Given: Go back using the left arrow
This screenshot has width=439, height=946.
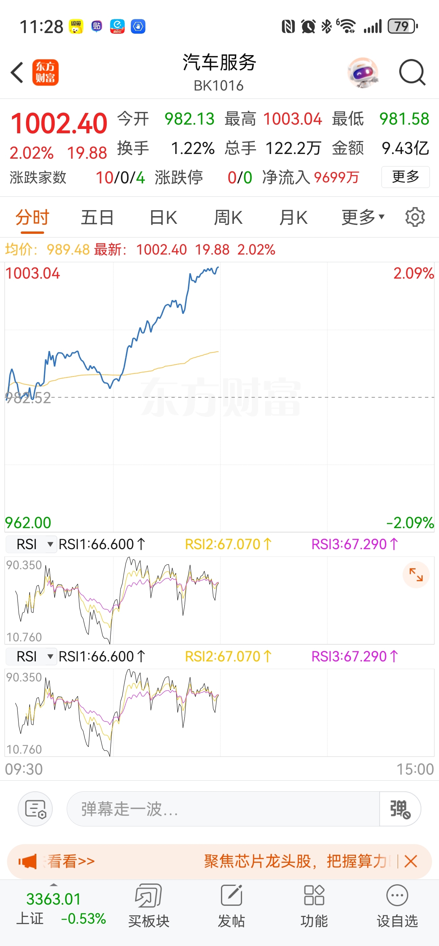Looking at the screenshot, I should coord(17,72).
